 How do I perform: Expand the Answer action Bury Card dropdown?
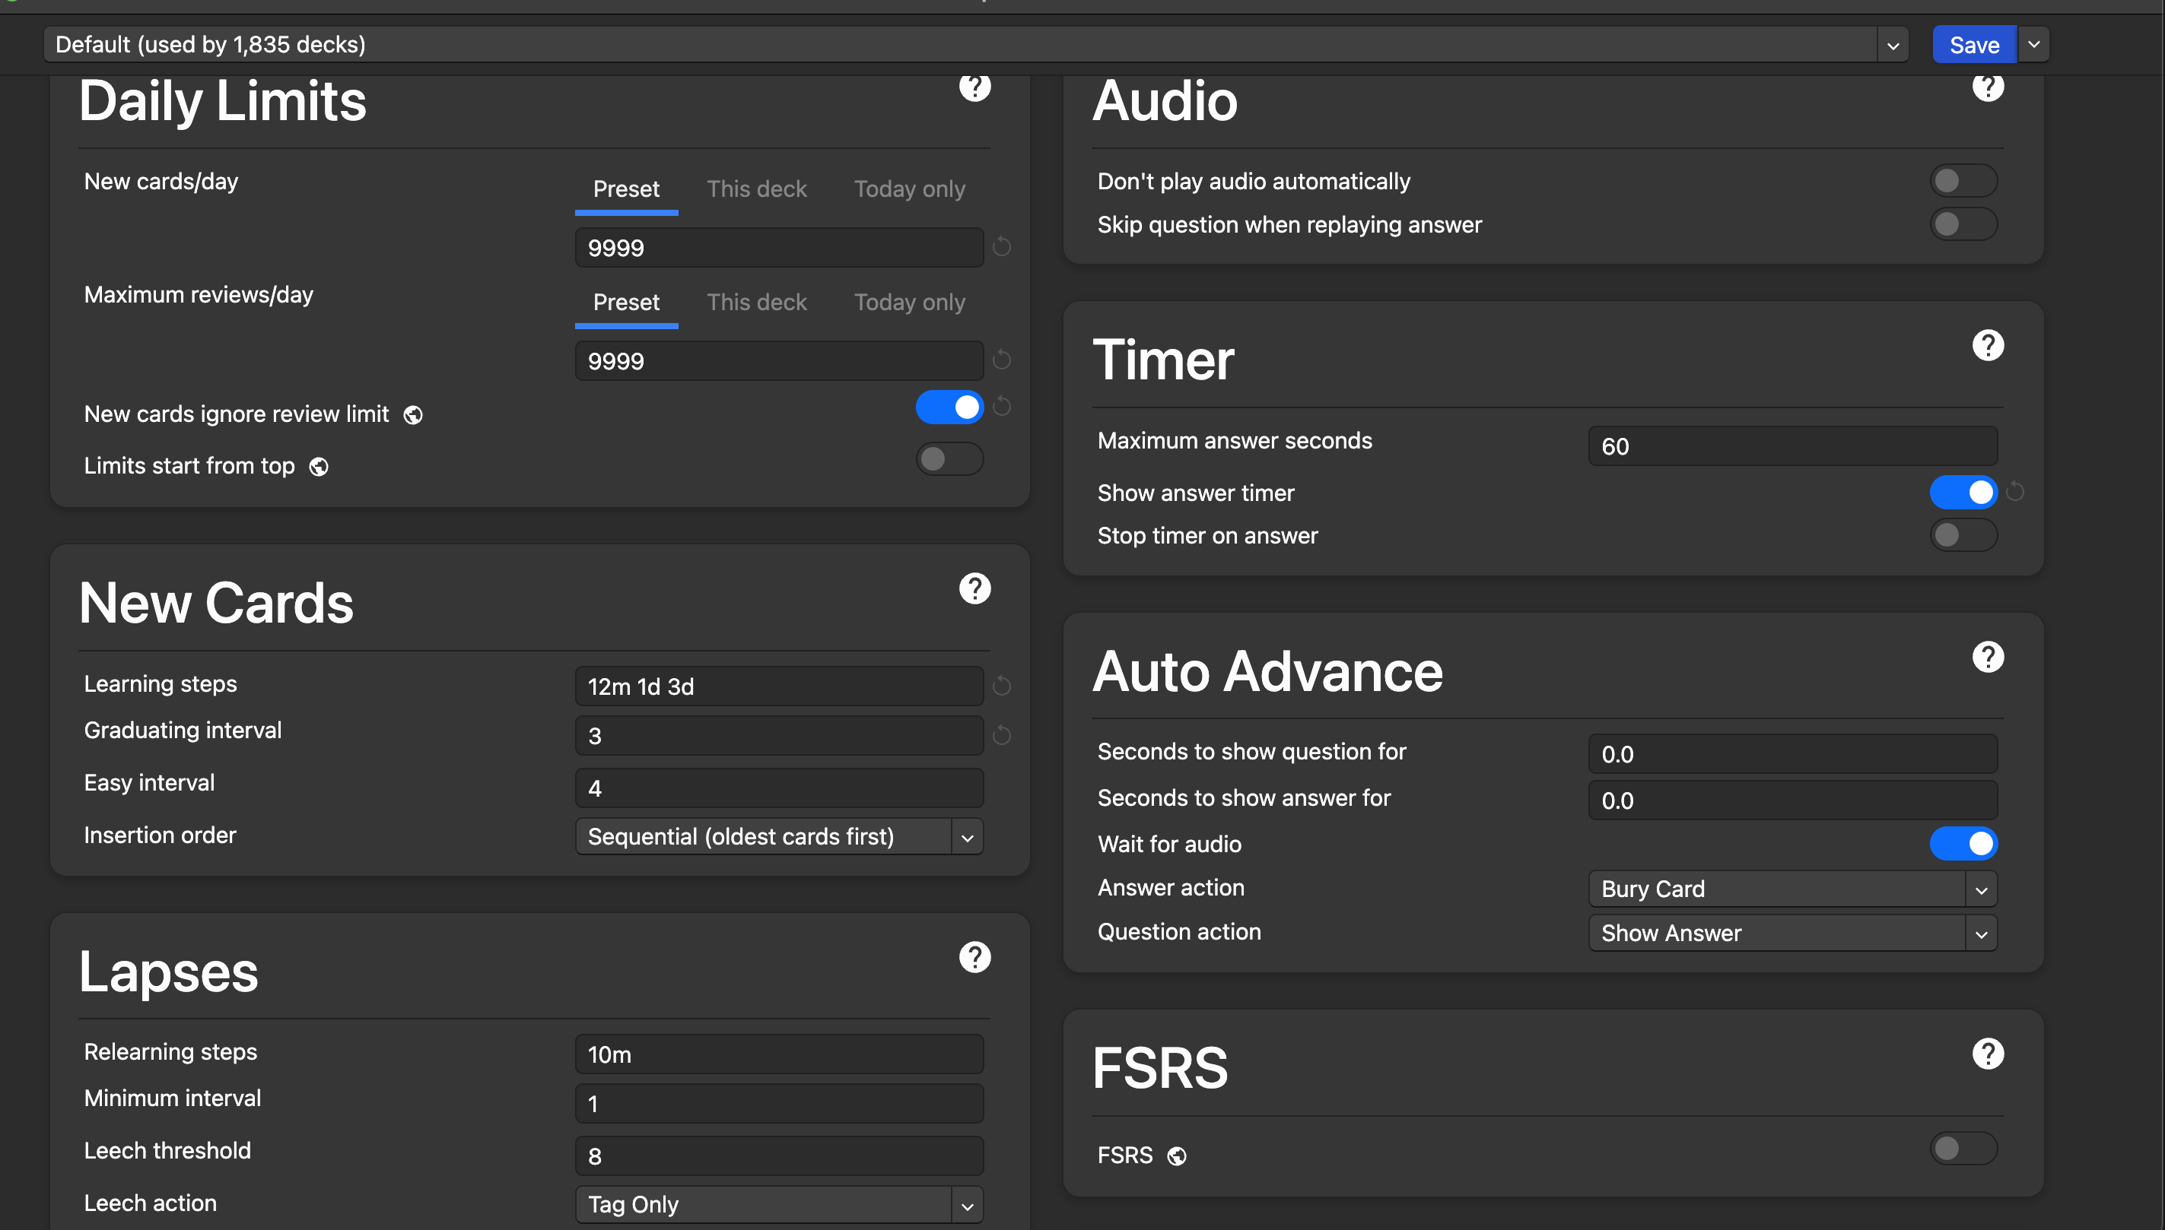[1791, 889]
